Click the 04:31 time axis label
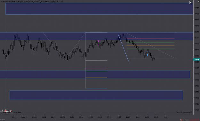 44,117
